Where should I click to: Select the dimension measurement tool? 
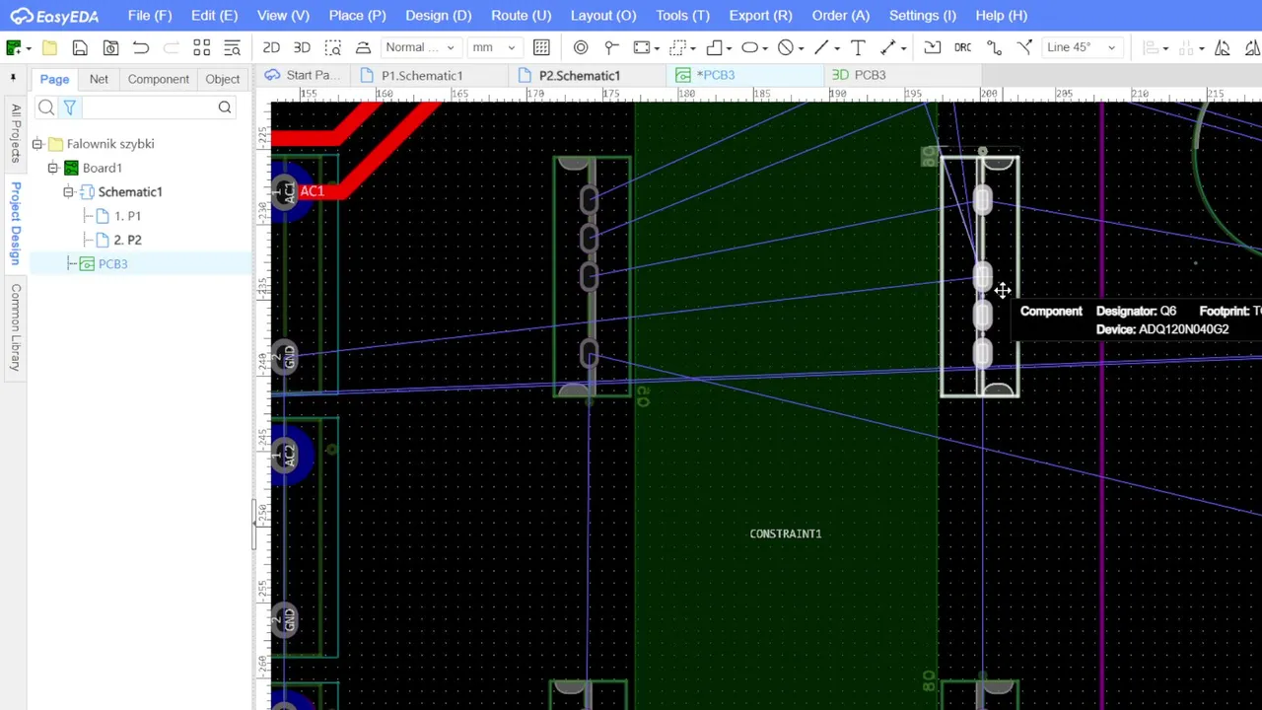coord(888,47)
